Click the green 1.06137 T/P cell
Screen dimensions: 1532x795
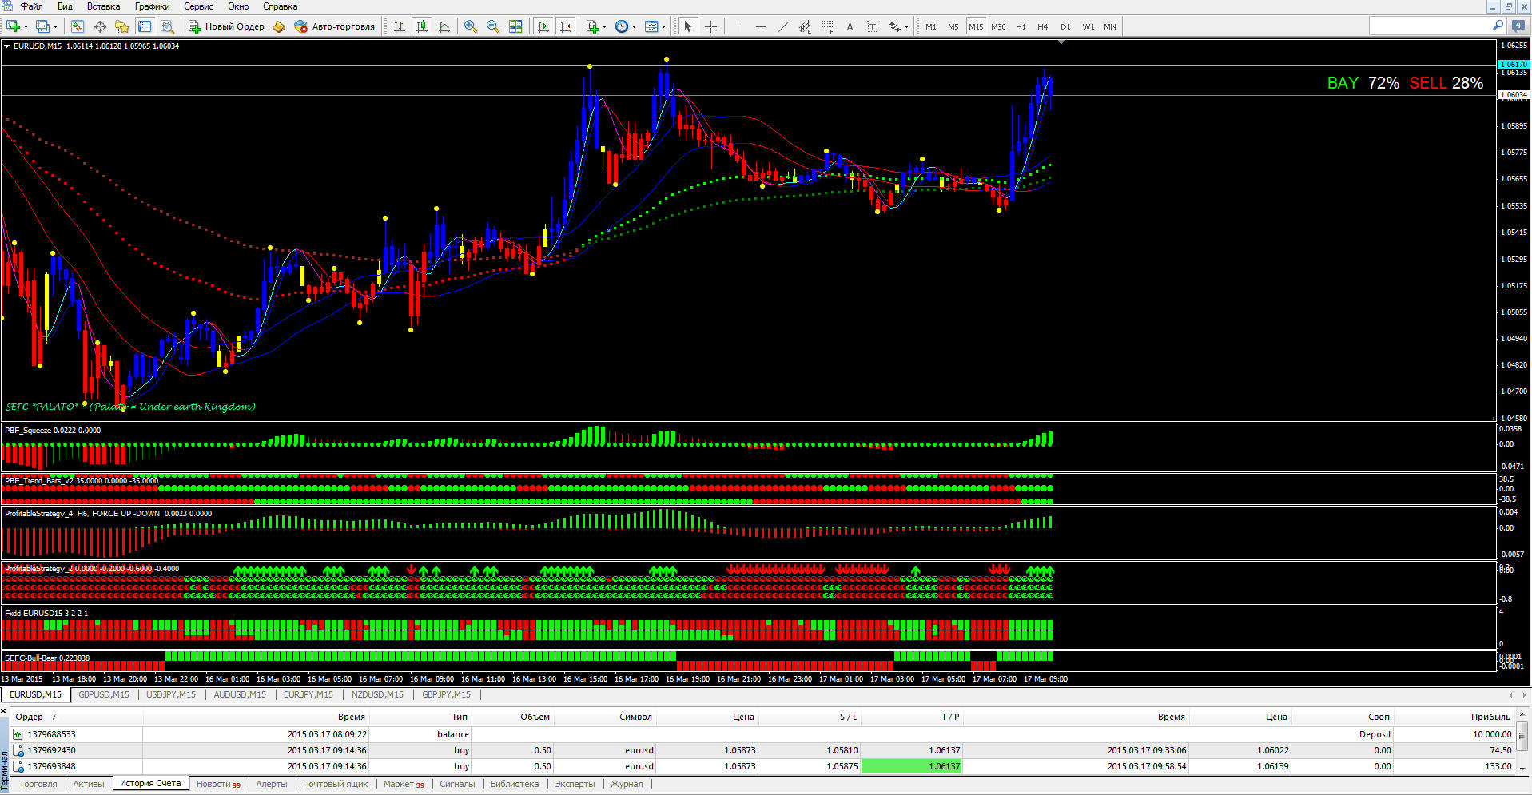[912, 766]
